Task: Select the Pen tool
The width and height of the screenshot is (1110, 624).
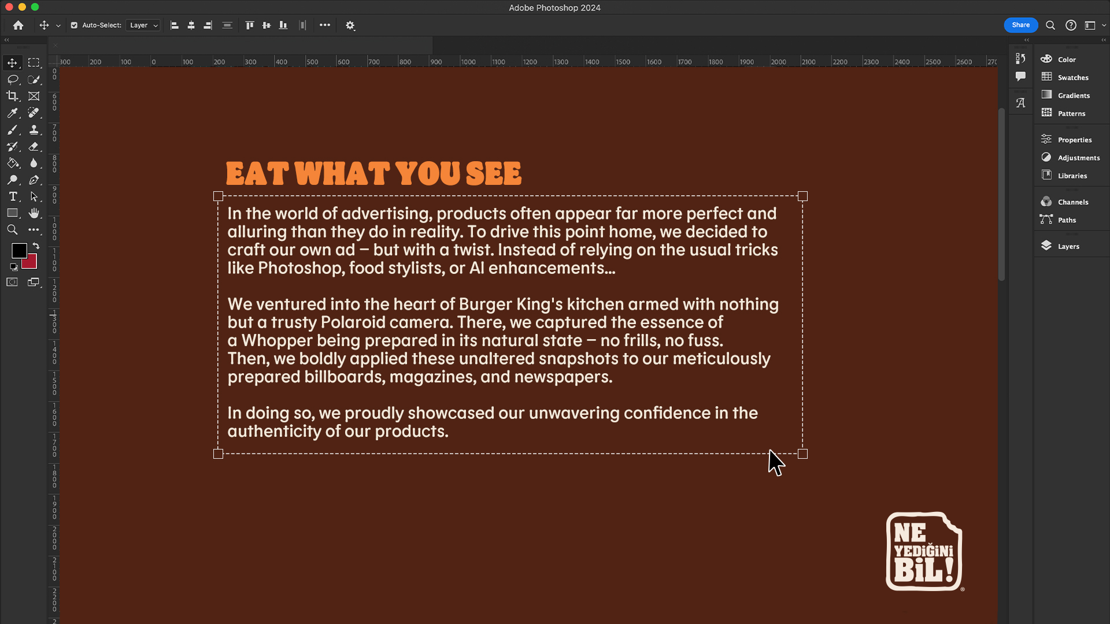Action: point(34,180)
